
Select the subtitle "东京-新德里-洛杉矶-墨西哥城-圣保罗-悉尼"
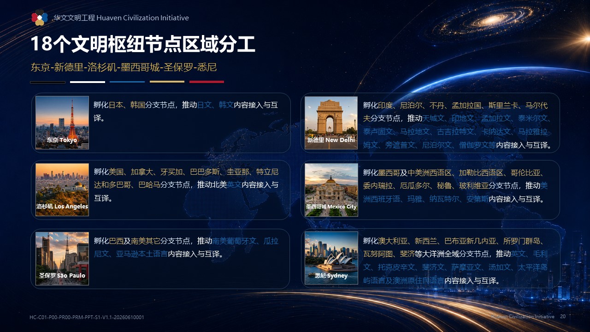[124, 67]
